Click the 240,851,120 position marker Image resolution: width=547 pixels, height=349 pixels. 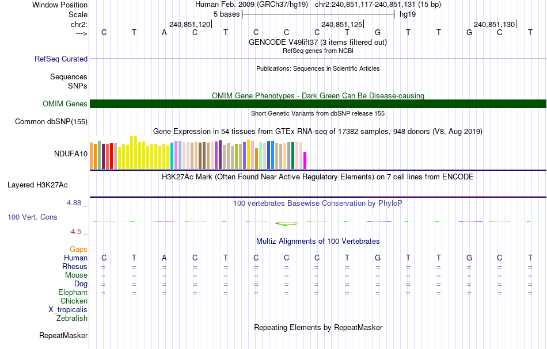[x=190, y=24]
